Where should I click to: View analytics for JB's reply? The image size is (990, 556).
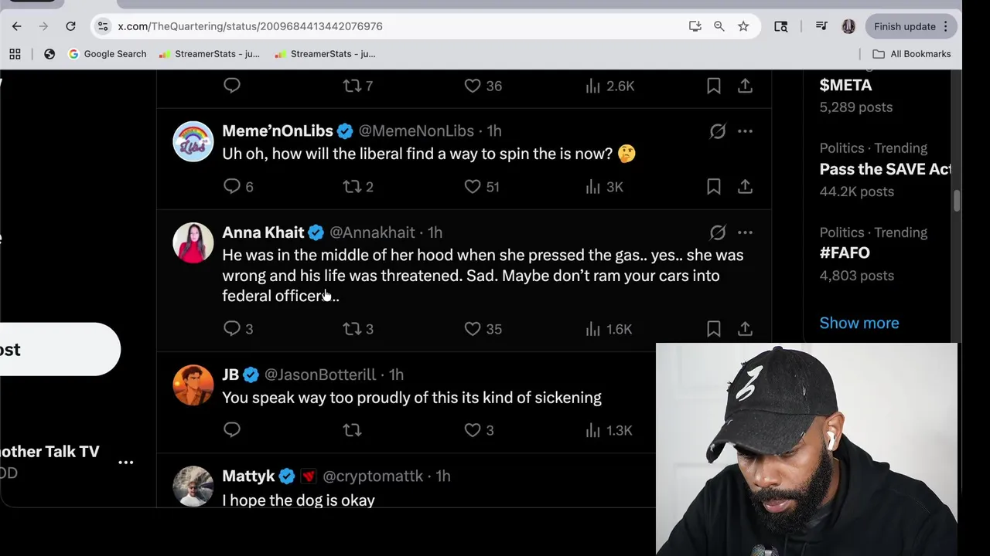(593, 430)
